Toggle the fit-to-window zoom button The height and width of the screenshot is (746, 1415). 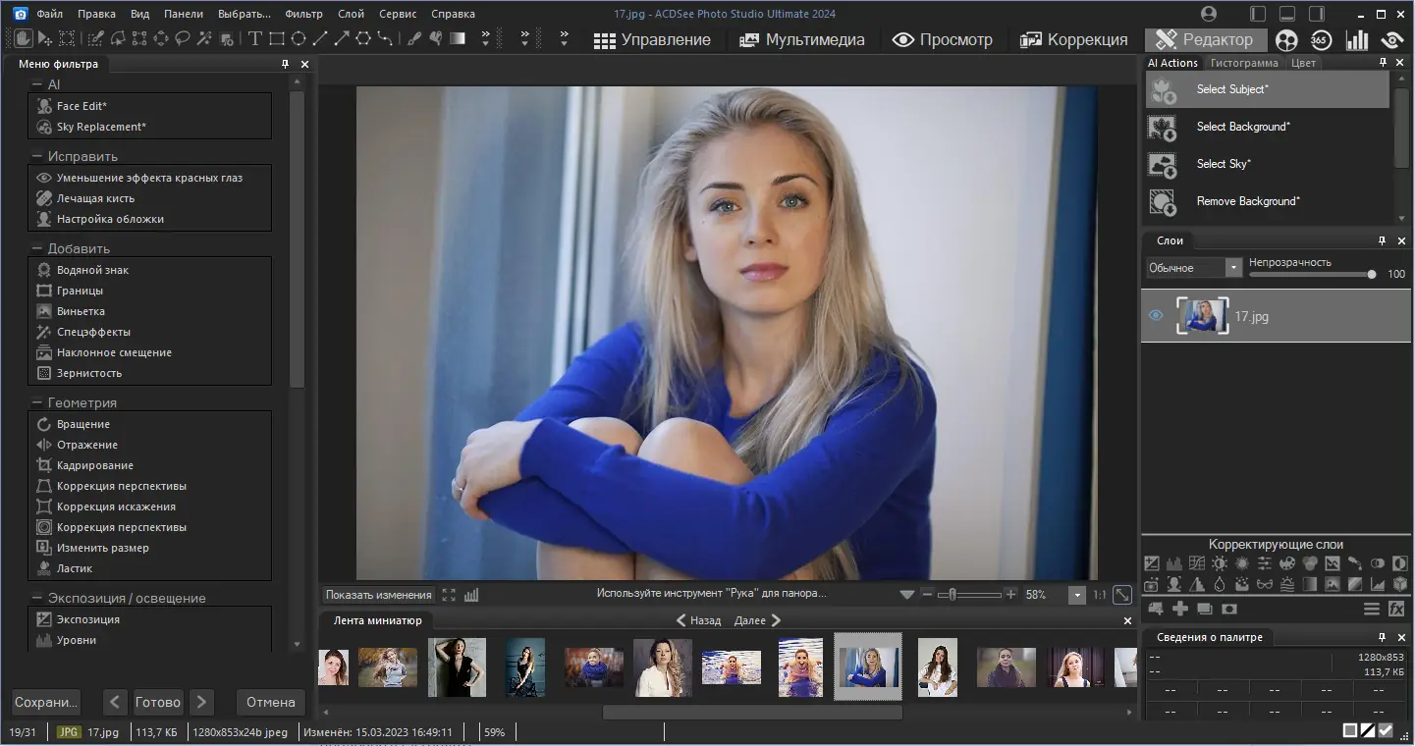pos(1121,595)
